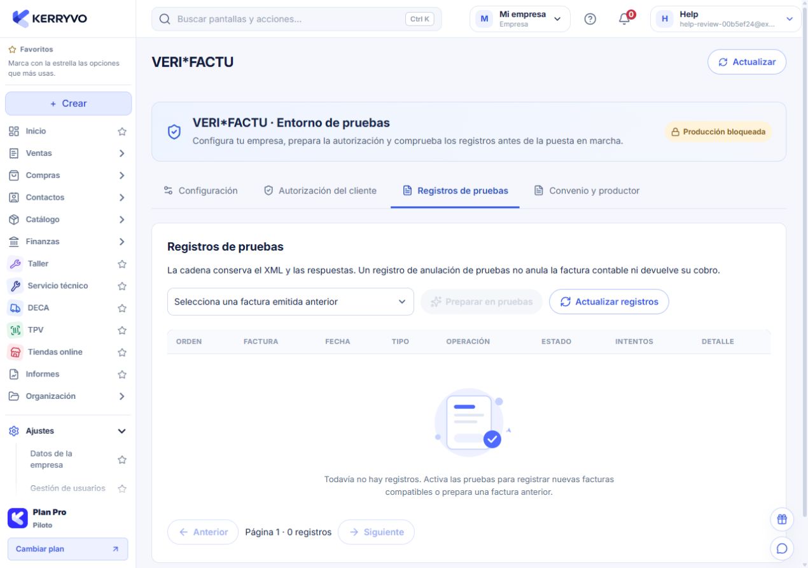The image size is (808, 568).
Task: Click Cambiar plan button
Action: tap(67, 549)
